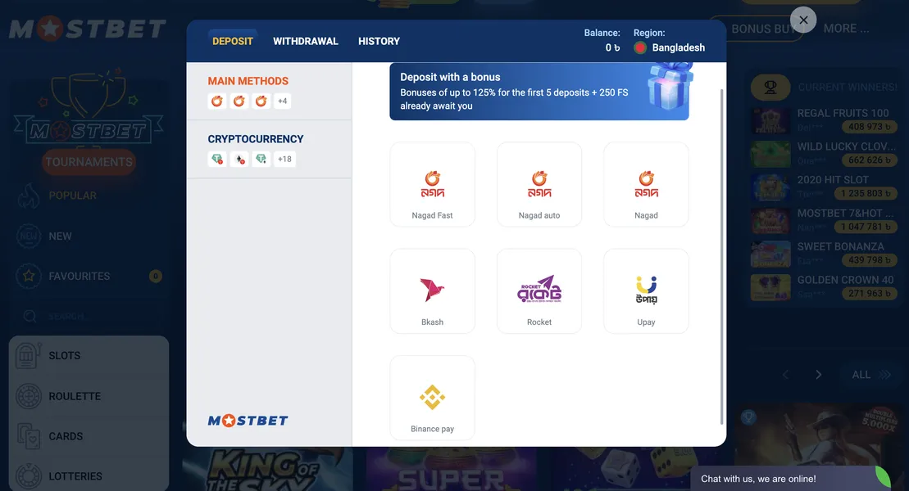909x491 pixels.
Task: Open the Sweet Bonanza winner thumbnail
Action: pyautogui.click(x=770, y=253)
